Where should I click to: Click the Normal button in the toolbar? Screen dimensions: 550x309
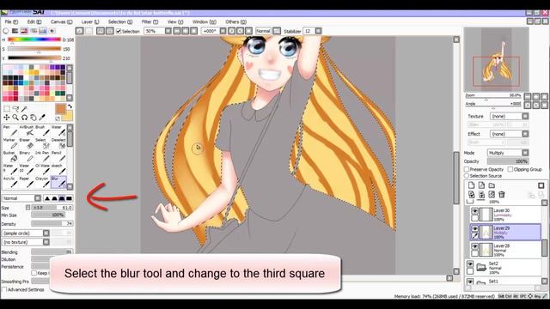(x=263, y=31)
